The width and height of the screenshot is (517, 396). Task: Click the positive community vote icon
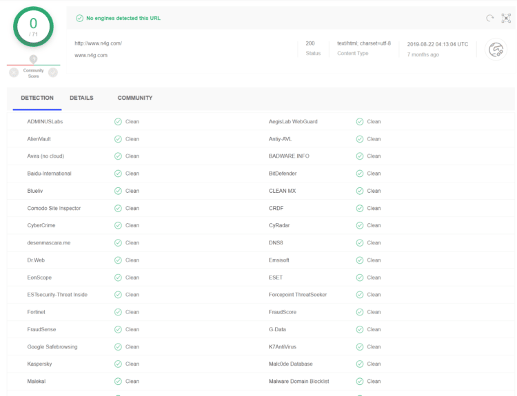click(53, 72)
